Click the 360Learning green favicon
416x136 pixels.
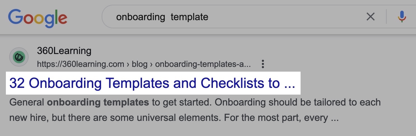pos(19,57)
